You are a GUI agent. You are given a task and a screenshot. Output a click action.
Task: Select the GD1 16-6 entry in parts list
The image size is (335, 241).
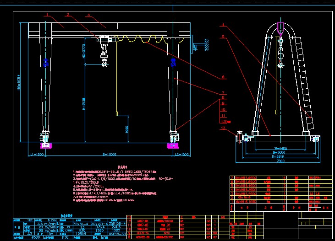coord(244,198)
